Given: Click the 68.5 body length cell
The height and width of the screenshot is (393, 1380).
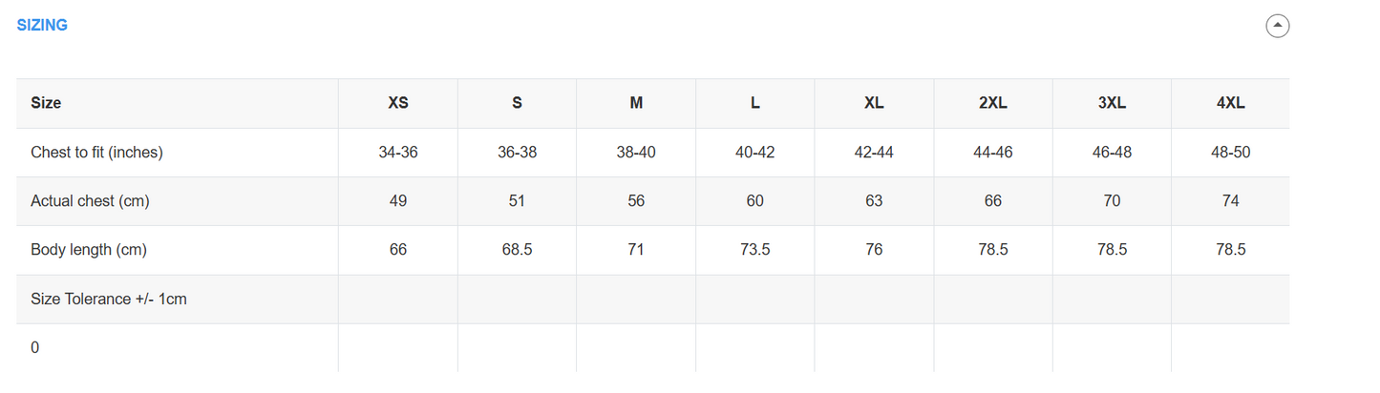Looking at the screenshot, I should coord(517,250).
